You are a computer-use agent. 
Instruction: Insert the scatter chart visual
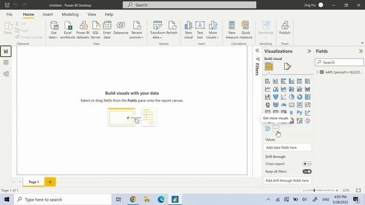tap(283, 97)
